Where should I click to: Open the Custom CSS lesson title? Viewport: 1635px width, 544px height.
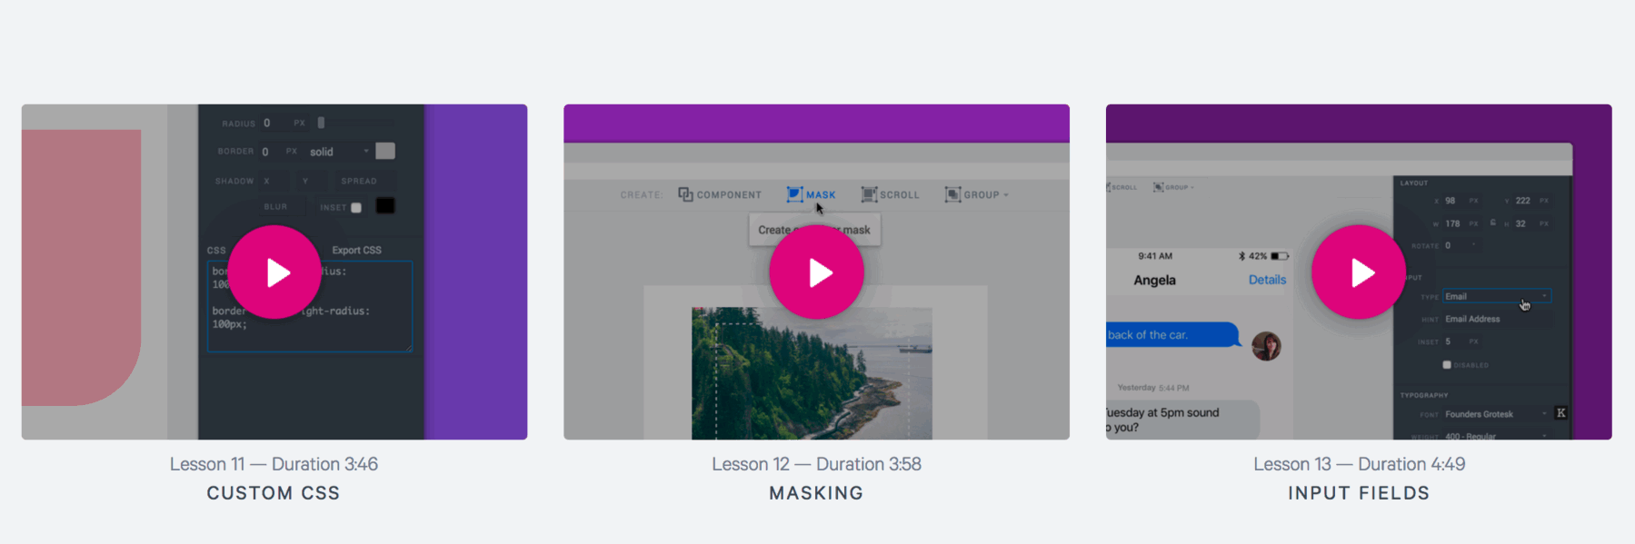[x=274, y=493]
